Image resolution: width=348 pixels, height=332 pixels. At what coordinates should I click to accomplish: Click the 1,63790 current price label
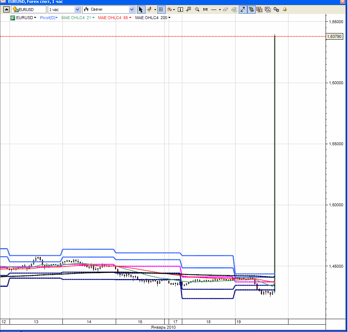point(334,36)
